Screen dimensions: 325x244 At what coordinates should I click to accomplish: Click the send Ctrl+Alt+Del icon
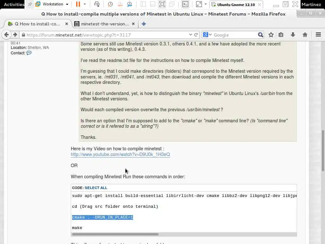tap(97, 4)
